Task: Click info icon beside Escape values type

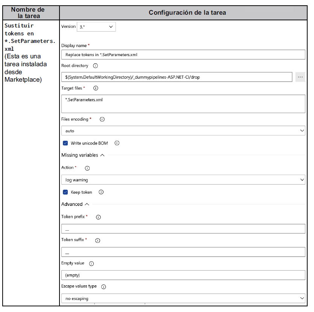Action: tap(104, 287)
